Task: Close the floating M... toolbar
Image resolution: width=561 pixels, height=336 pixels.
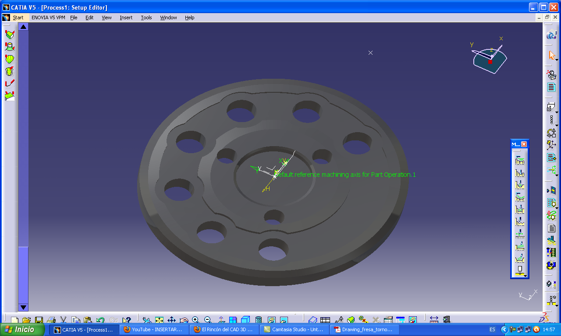Action: click(524, 144)
